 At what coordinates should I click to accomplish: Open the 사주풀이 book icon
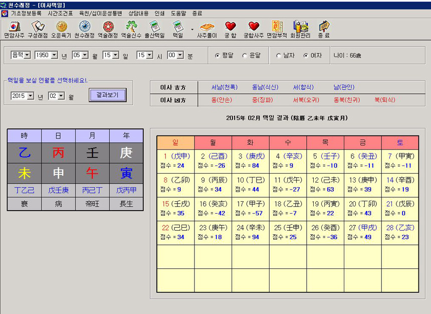click(207, 29)
